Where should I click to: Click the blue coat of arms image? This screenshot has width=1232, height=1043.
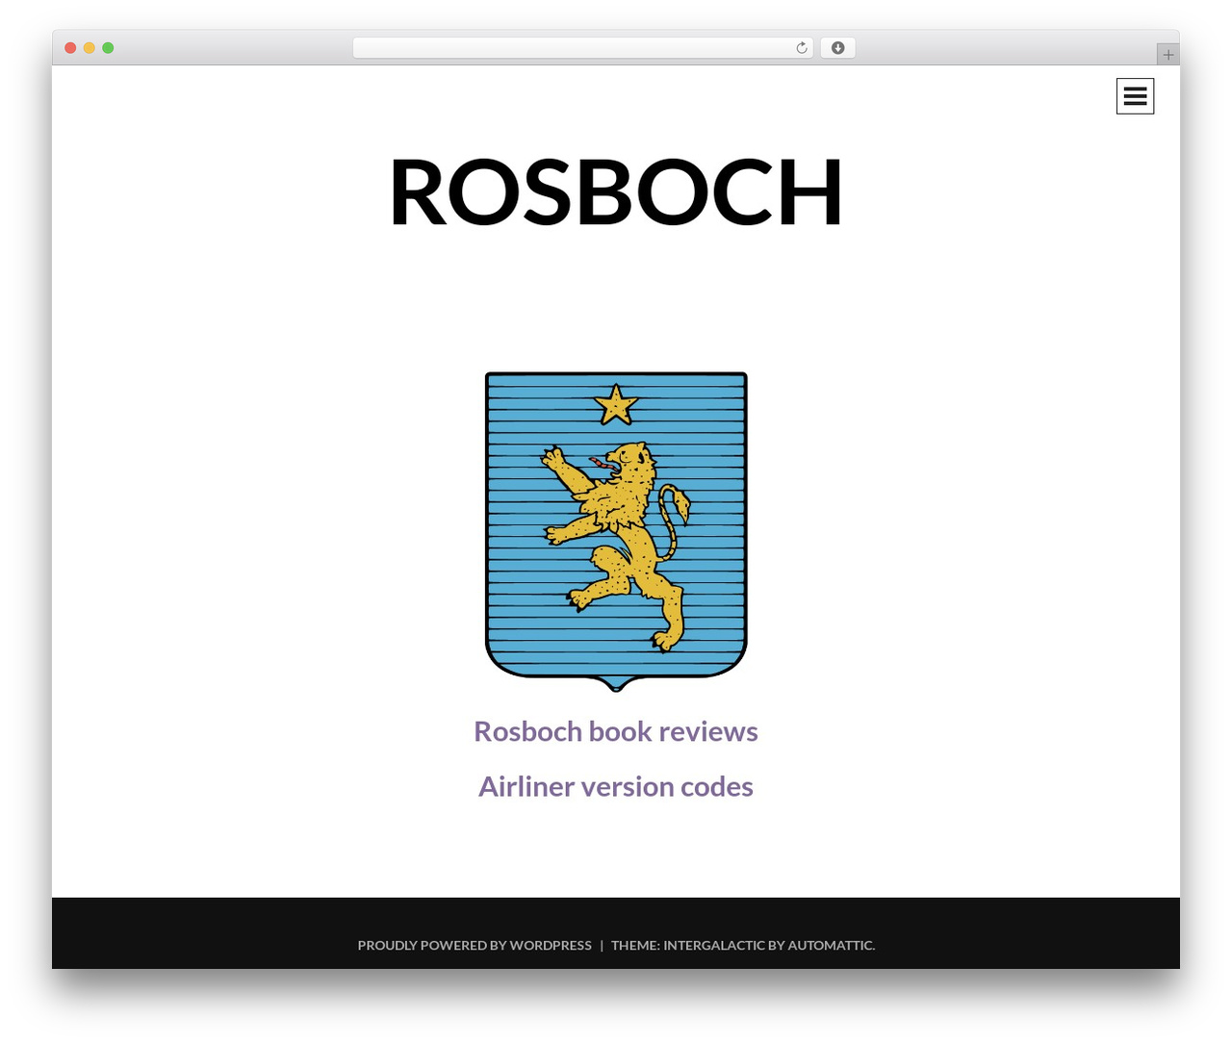pyautogui.click(x=616, y=531)
